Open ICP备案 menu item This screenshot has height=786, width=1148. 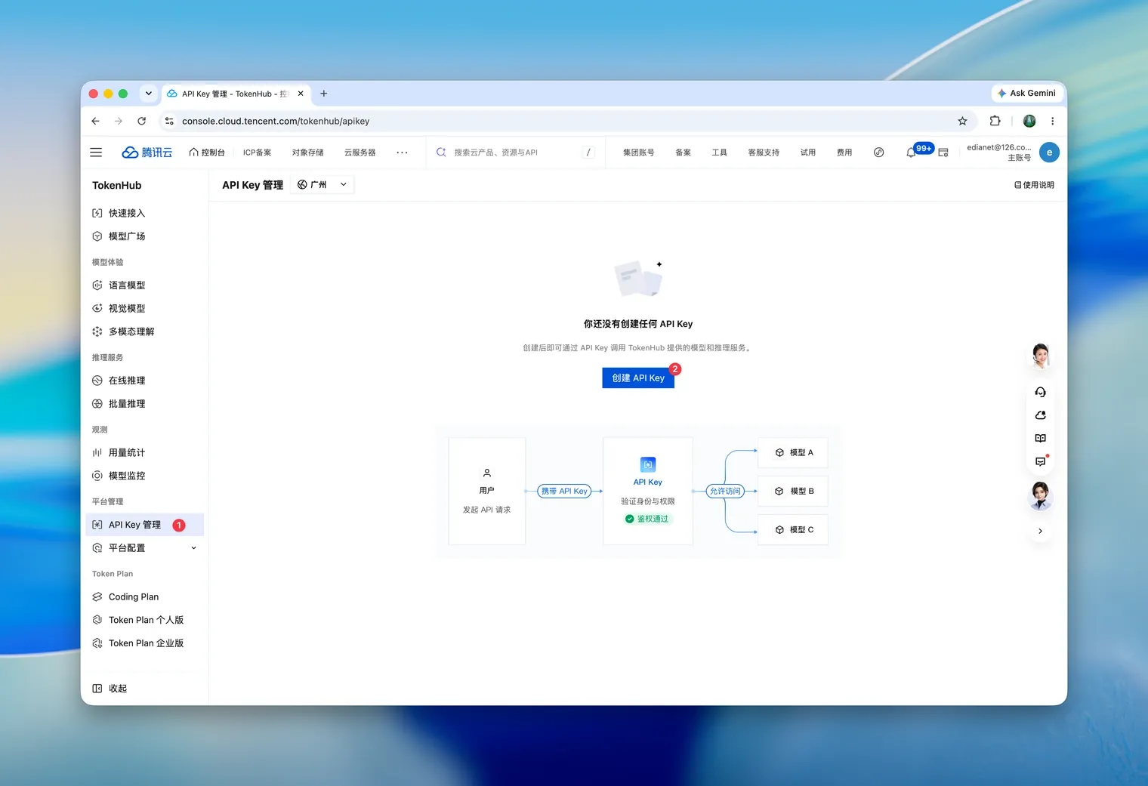[257, 153]
